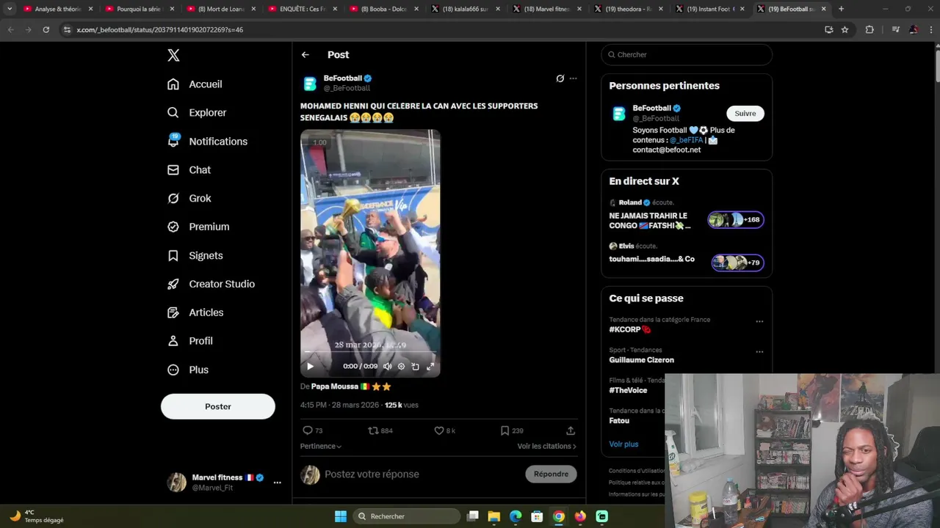Expand the video to fullscreen
Viewport: 940px width, 528px height.
coord(430,367)
